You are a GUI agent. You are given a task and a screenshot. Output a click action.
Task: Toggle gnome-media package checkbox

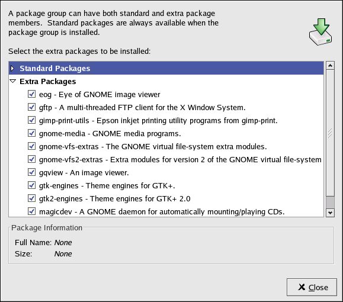[x=32, y=133]
